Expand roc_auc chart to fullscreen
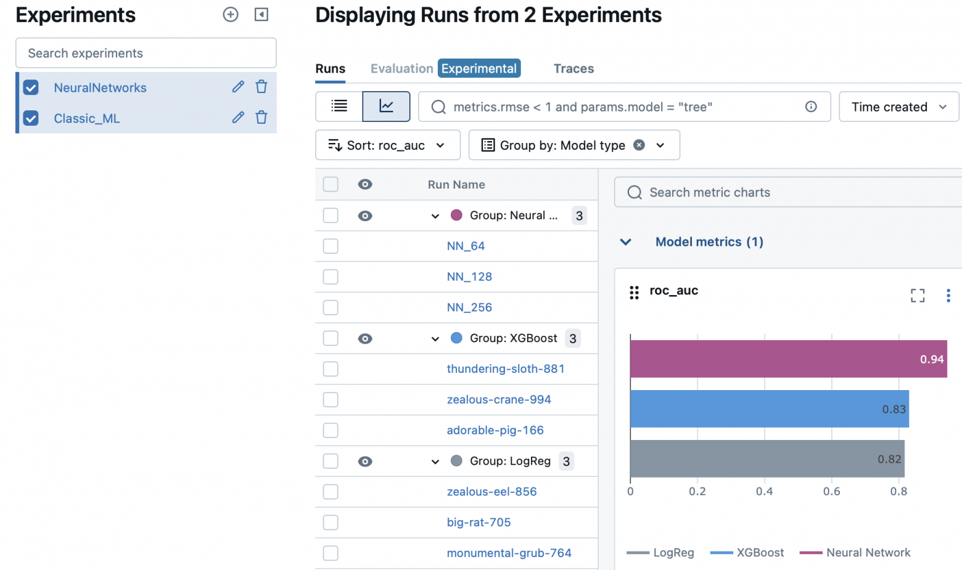Screen dimensions: 962x570 coord(918,296)
